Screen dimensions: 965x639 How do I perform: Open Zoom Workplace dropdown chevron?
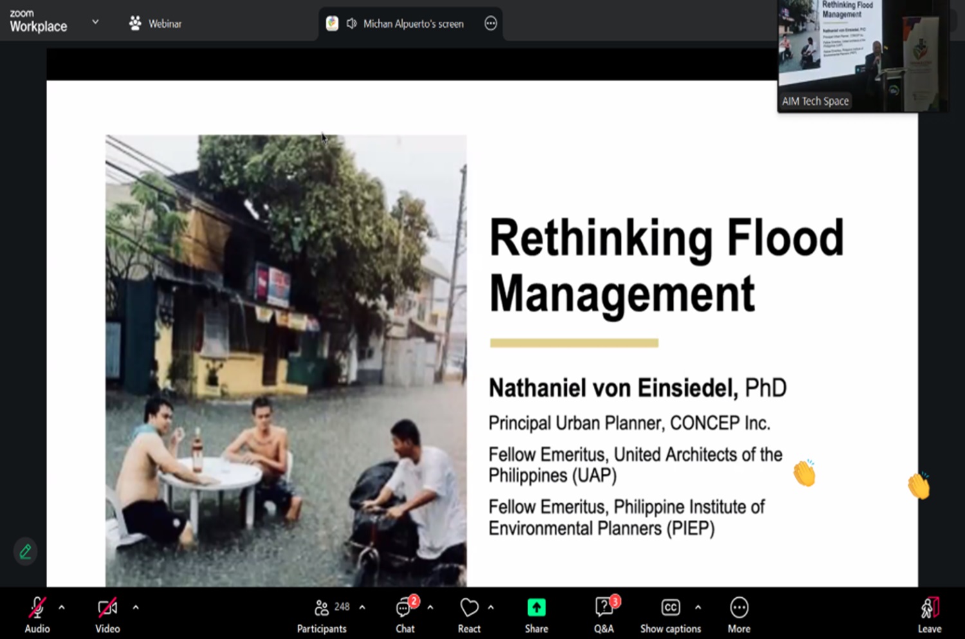(95, 22)
